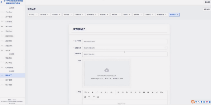Click the Sogou input method S logo
Image resolution: width=211 pixels, height=105 pixels.
[193, 102]
